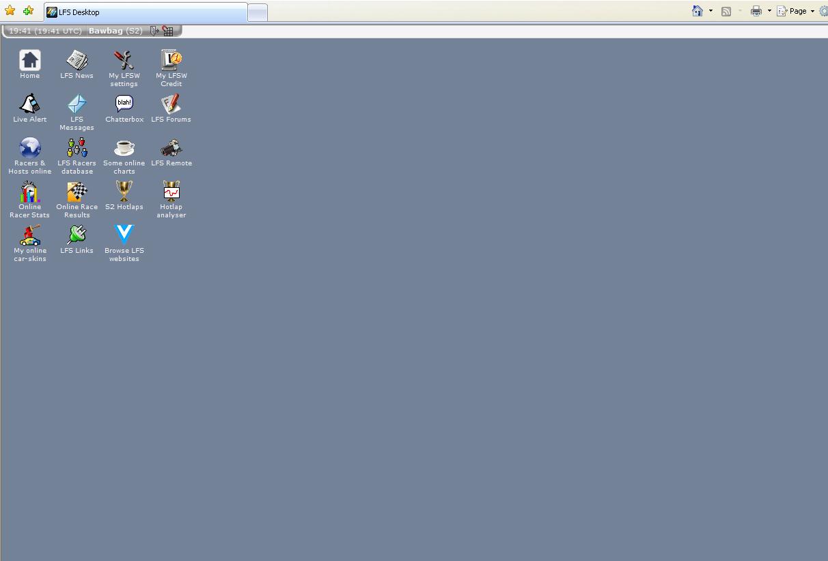Click the RSS feeds icon
Screen dimensions: 828x561
tap(726, 11)
